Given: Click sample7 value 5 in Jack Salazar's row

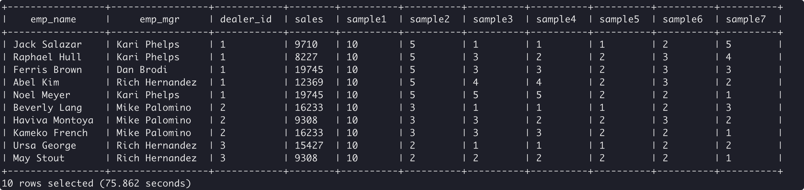Looking at the screenshot, I should point(728,44).
